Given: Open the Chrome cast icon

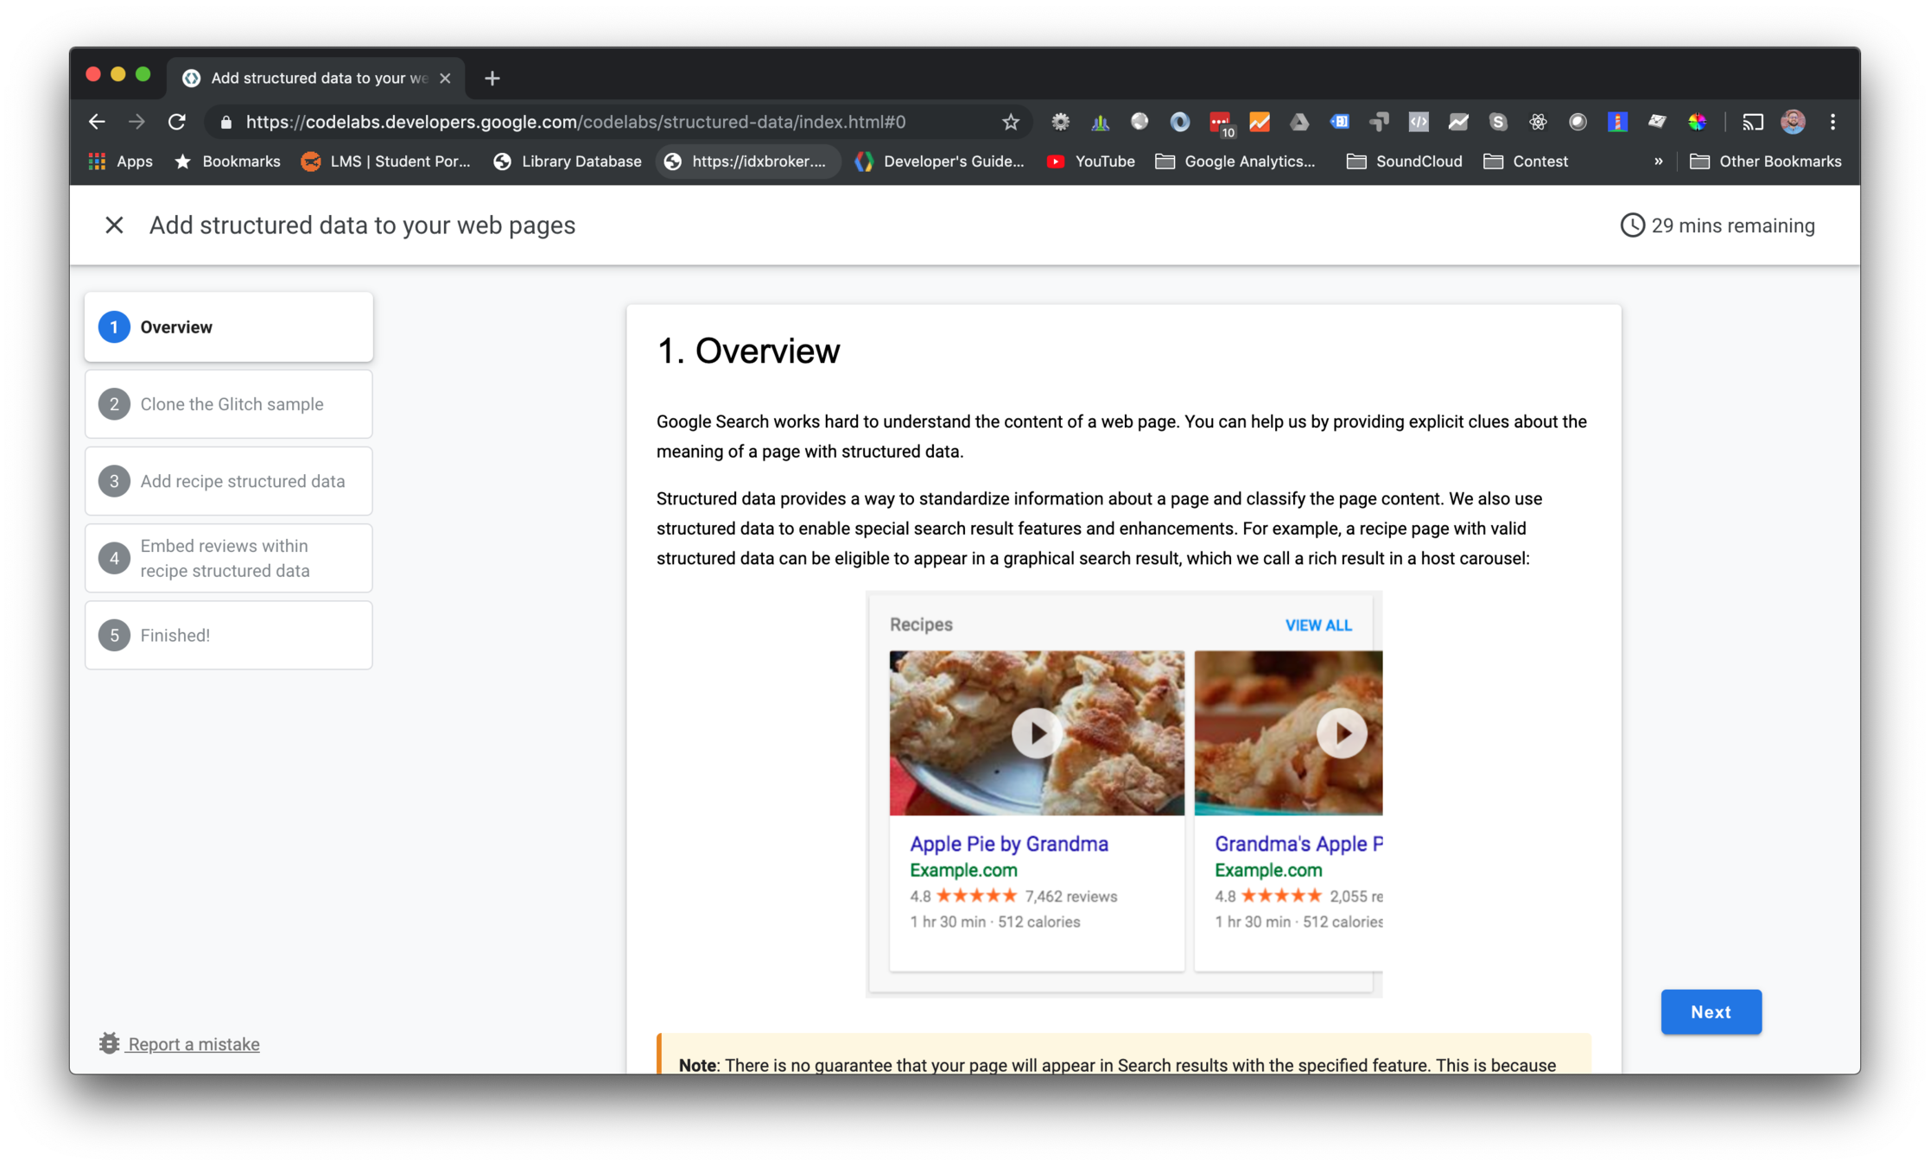Looking at the screenshot, I should pyautogui.click(x=1752, y=122).
